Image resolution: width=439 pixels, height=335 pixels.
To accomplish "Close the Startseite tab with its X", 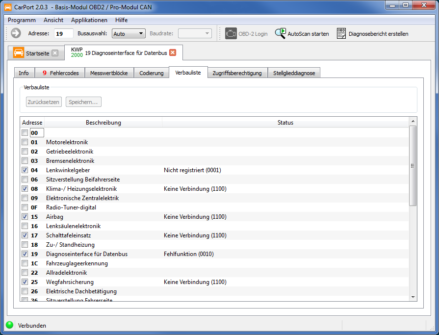I will pyautogui.click(x=55, y=53).
